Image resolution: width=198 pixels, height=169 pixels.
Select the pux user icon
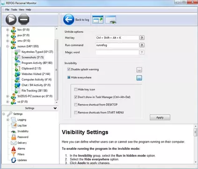(x=14, y=35)
